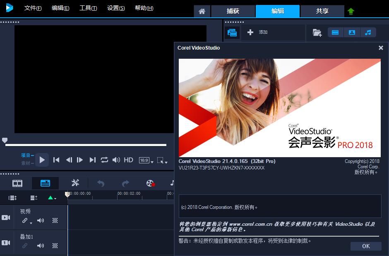Toggle ripple editing link on 视频 track
Image resolution: width=389 pixels, height=256 pixels.
click(25, 220)
